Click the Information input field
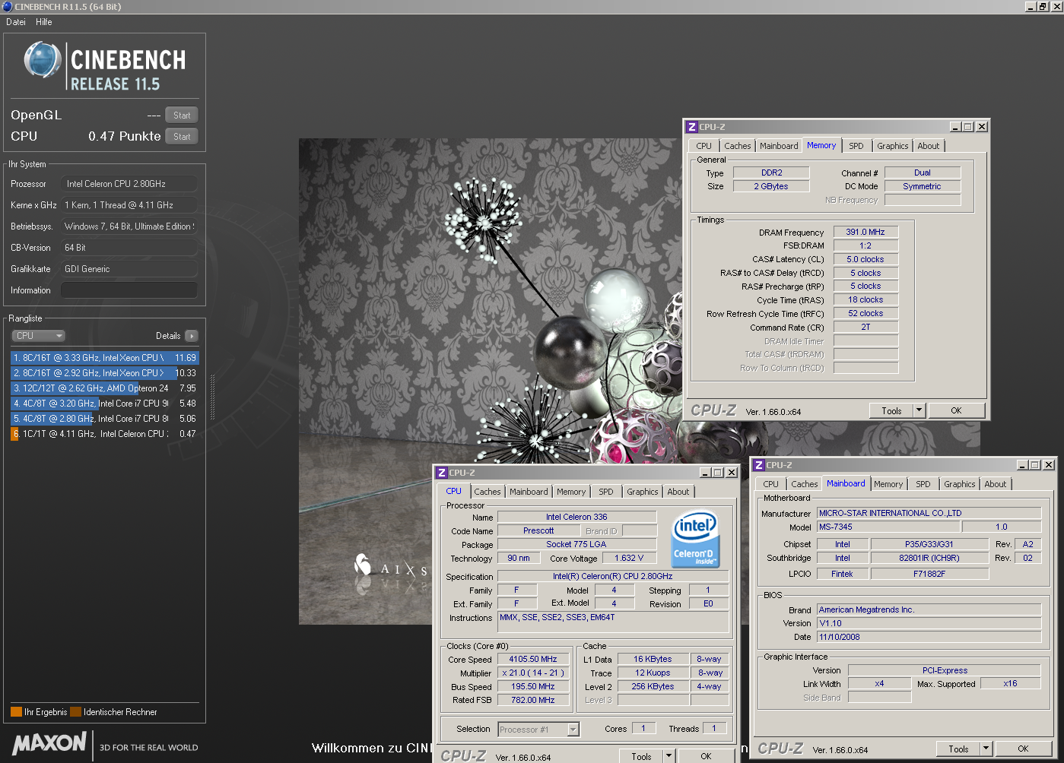Screen dimensions: 1064x763 tap(129, 290)
